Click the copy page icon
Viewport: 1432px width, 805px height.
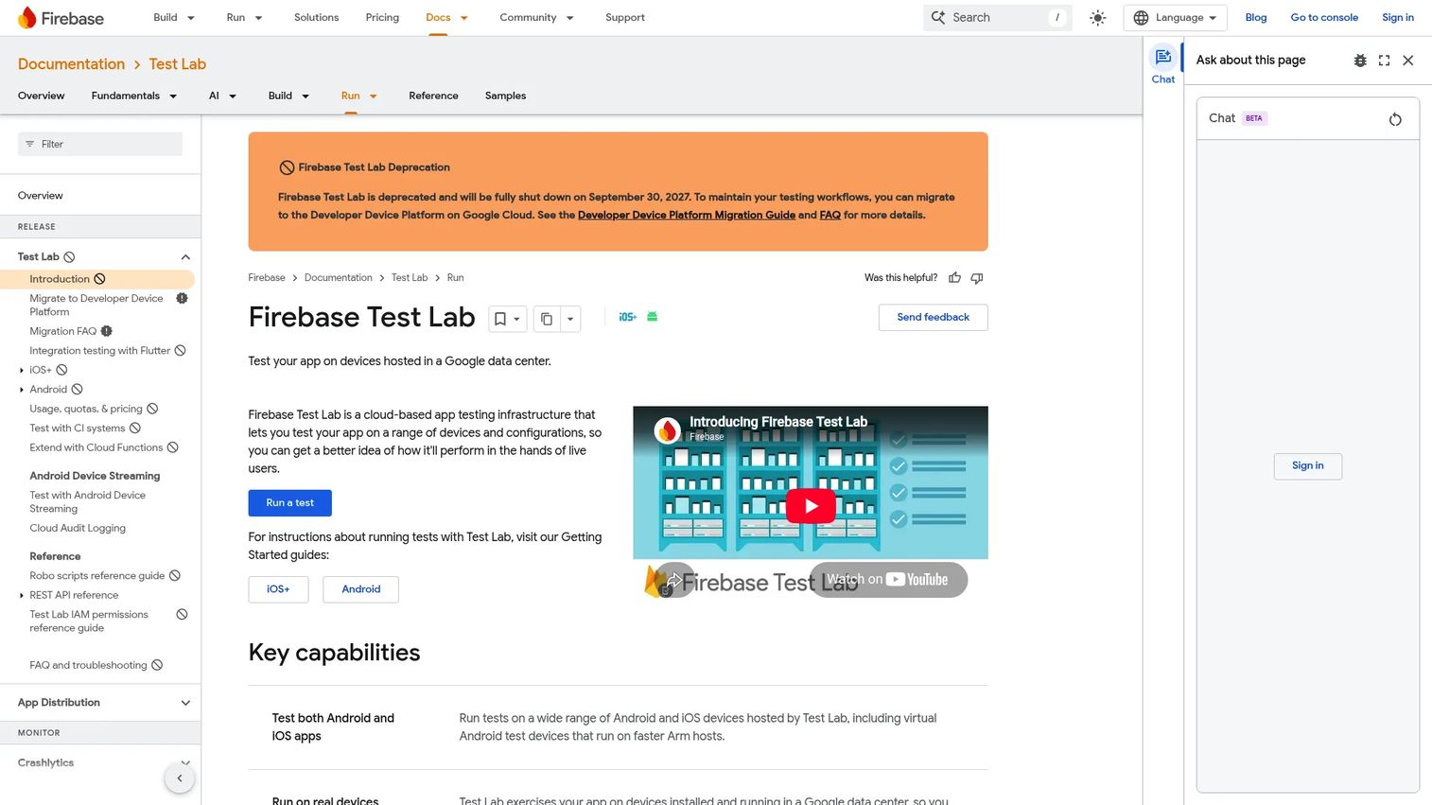point(546,320)
